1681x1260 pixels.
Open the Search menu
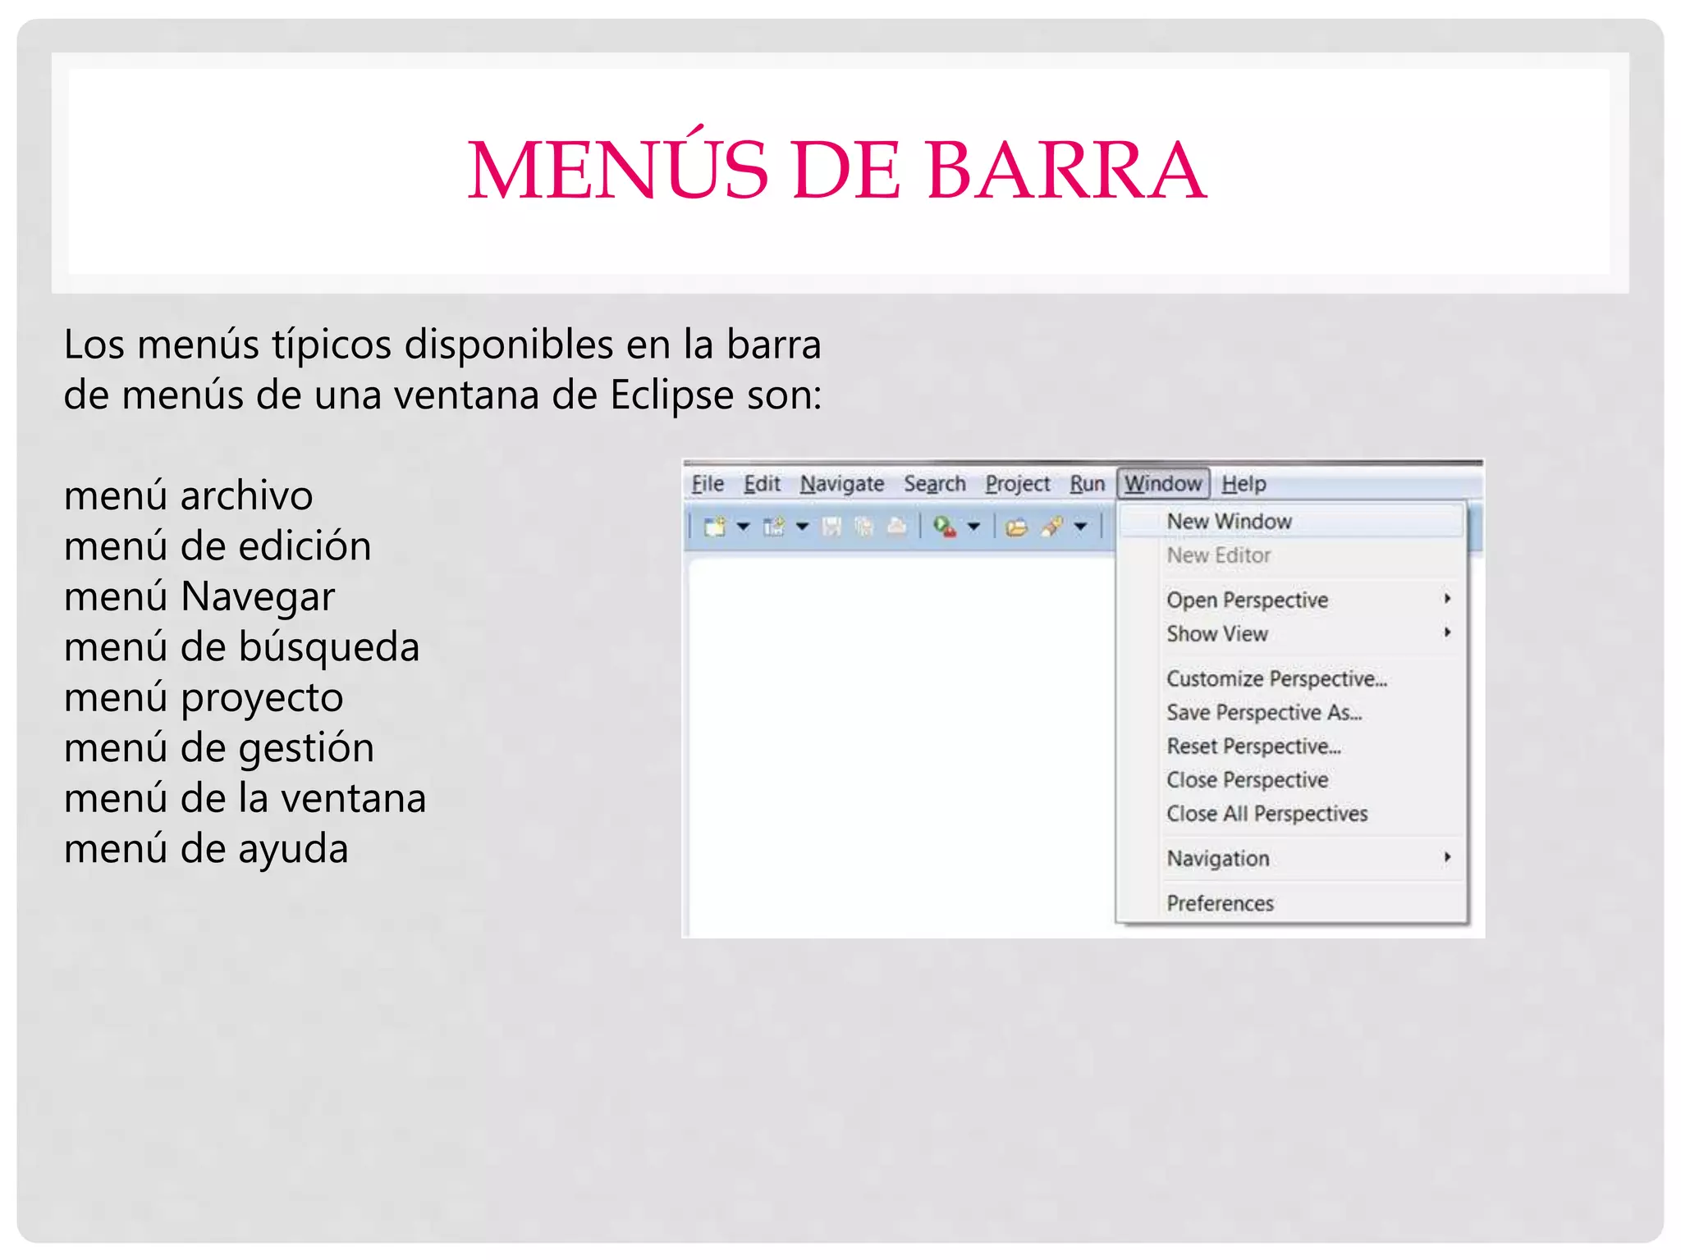pyautogui.click(x=935, y=484)
